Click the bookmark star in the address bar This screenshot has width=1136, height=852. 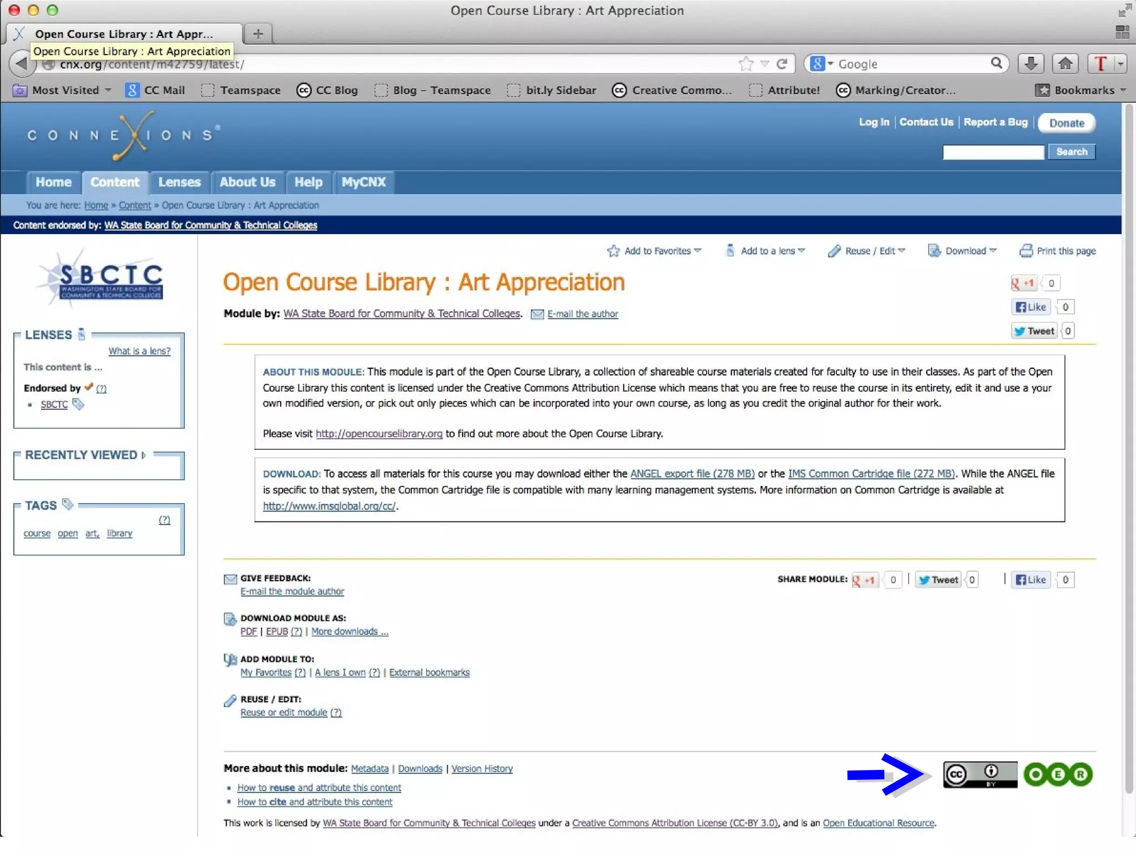746,64
